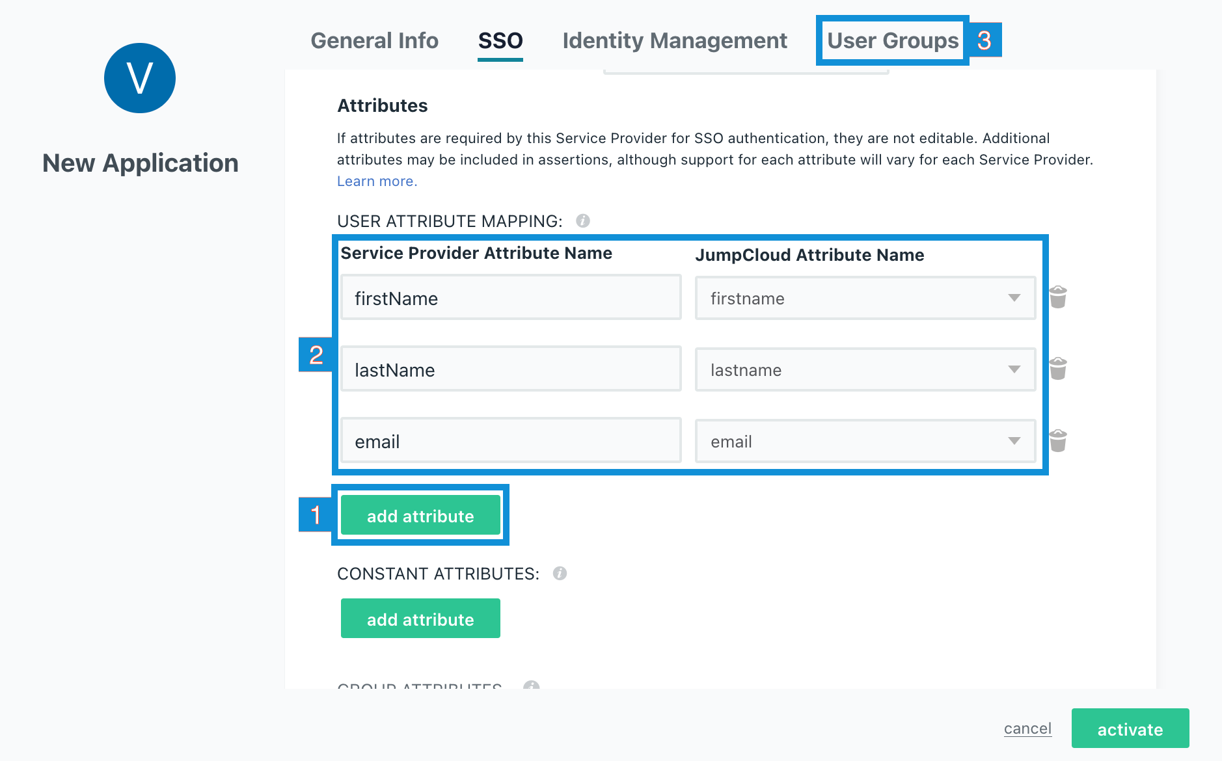Select the SSO tab
Viewport: 1222px width, 761px height.
[x=500, y=41]
